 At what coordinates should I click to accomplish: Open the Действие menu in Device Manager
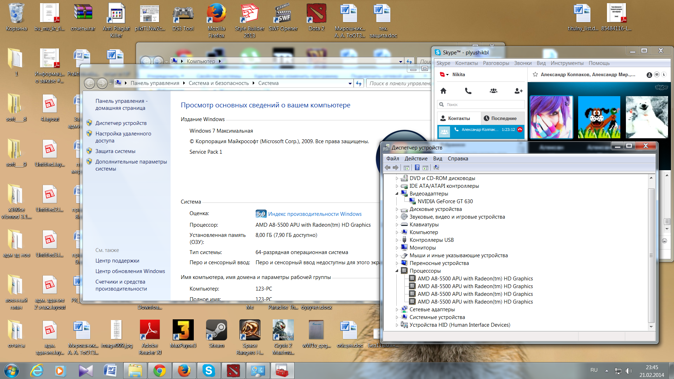416,159
